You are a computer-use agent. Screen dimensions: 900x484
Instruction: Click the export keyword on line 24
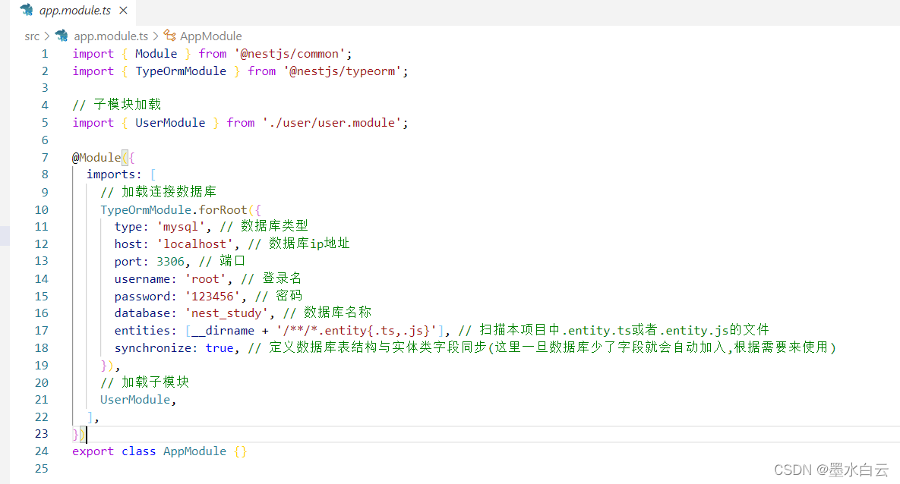click(93, 451)
